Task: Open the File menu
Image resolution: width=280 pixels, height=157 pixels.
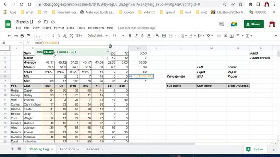Action: pyautogui.click(x=18, y=28)
